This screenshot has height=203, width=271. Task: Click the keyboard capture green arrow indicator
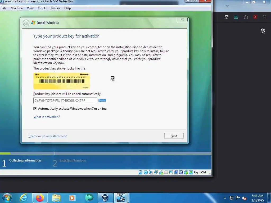[191, 172]
